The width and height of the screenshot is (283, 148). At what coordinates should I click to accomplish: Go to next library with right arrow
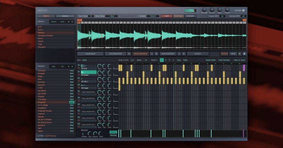pyautogui.click(x=72, y=22)
